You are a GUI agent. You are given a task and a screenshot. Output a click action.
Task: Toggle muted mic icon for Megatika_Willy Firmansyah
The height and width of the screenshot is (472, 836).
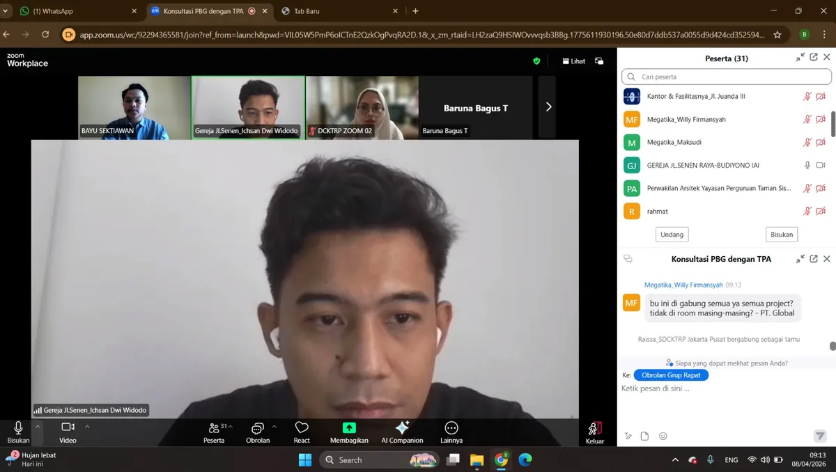[807, 119]
